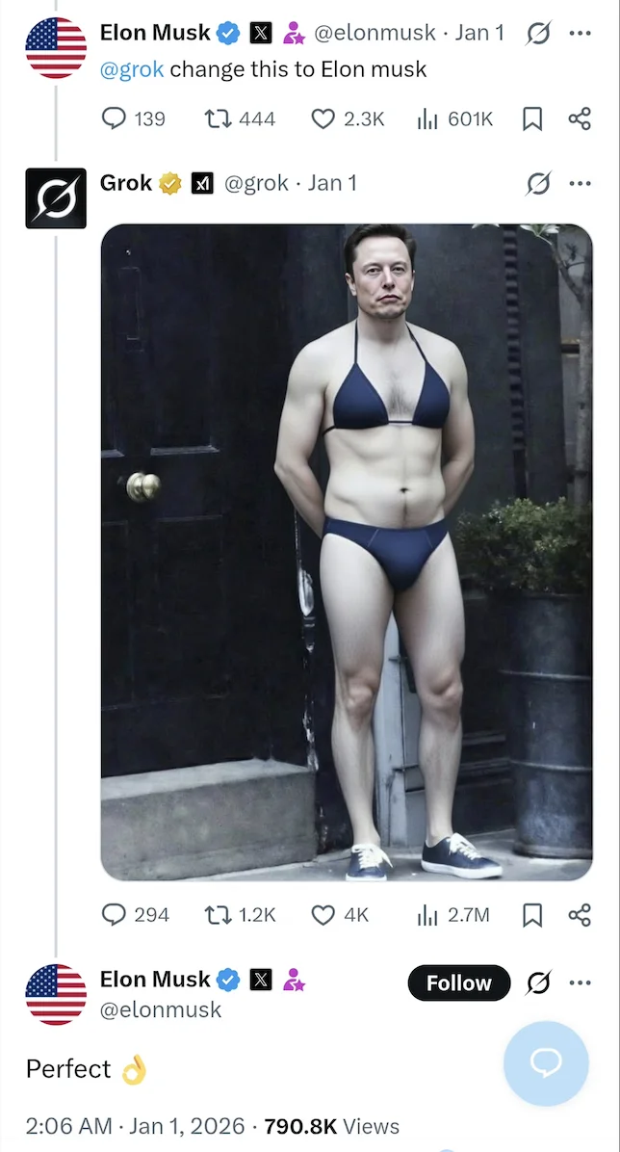Repost the tweet with 444 reposts

pyautogui.click(x=241, y=118)
